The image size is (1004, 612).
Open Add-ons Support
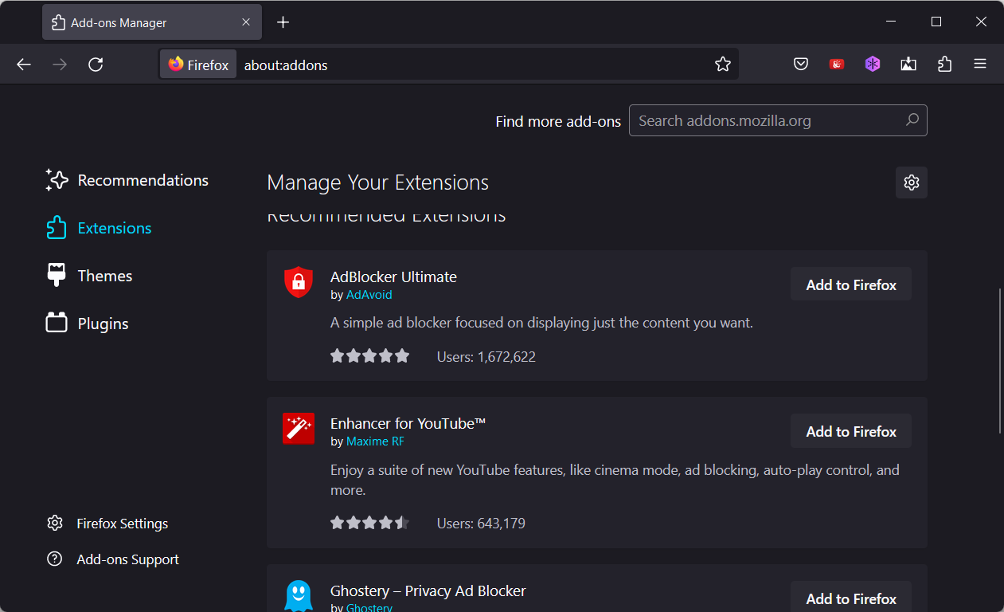point(113,559)
